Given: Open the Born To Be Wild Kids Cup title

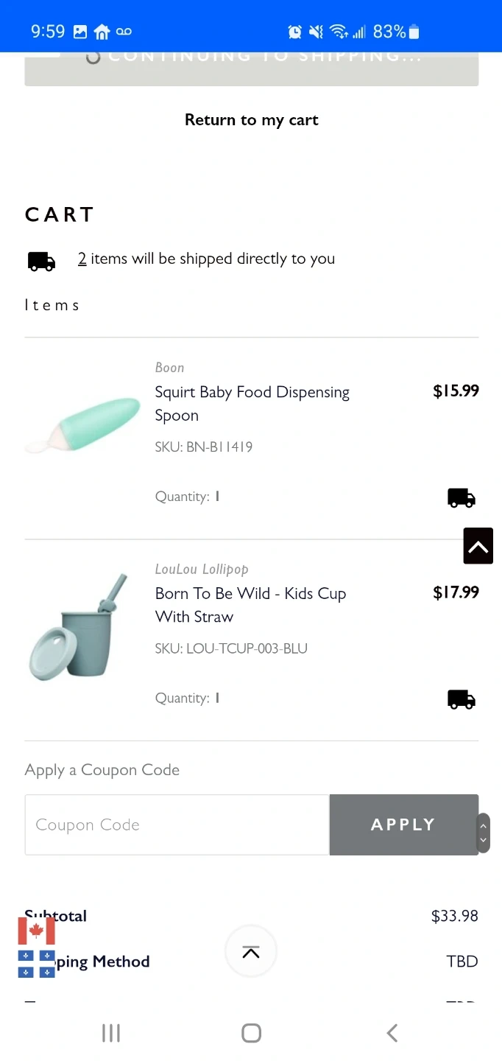Looking at the screenshot, I should 250,605.
